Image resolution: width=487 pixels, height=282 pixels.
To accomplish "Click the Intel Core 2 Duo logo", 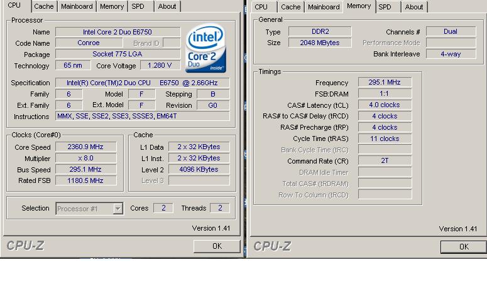I will tap(205, 48).
